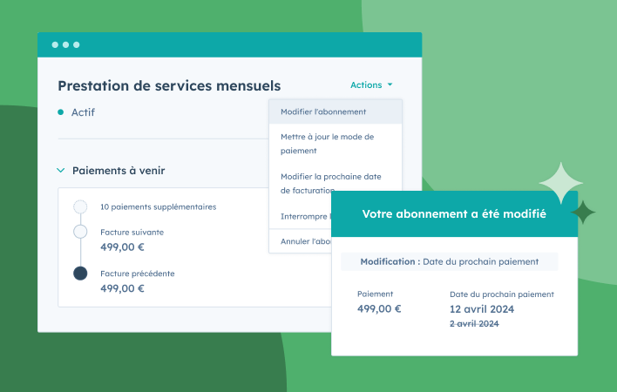Click the 10 paiements supplémentaires timeline circle
Screen dimensions: 617x392
tap(80, 207)
